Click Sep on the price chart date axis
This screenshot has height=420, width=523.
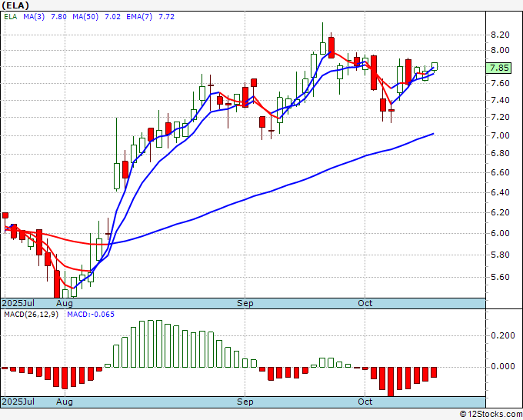[245, 303]
